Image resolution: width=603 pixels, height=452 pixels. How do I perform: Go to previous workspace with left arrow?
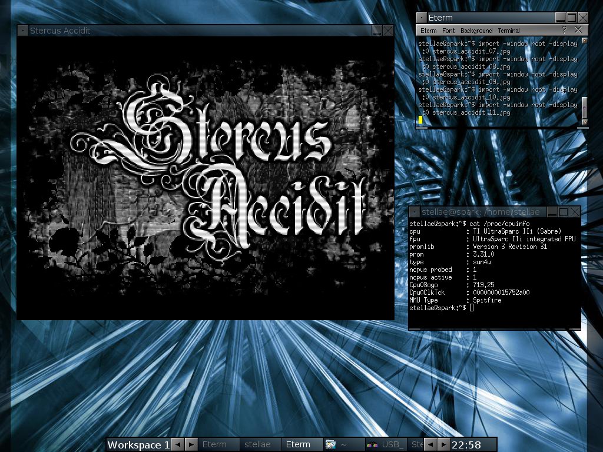(178, 445)
